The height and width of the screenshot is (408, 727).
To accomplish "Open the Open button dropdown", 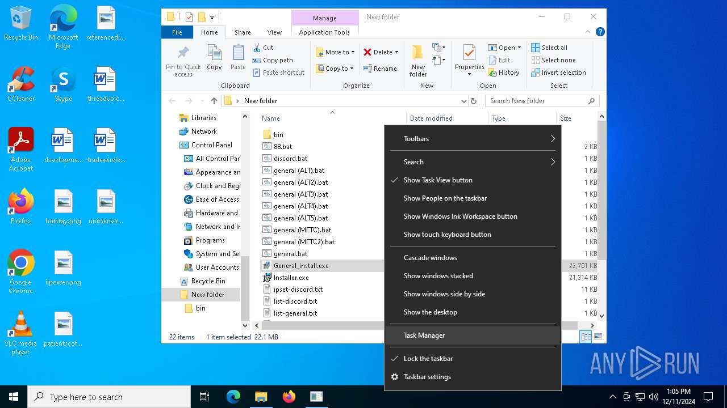I will click(519, 48).
